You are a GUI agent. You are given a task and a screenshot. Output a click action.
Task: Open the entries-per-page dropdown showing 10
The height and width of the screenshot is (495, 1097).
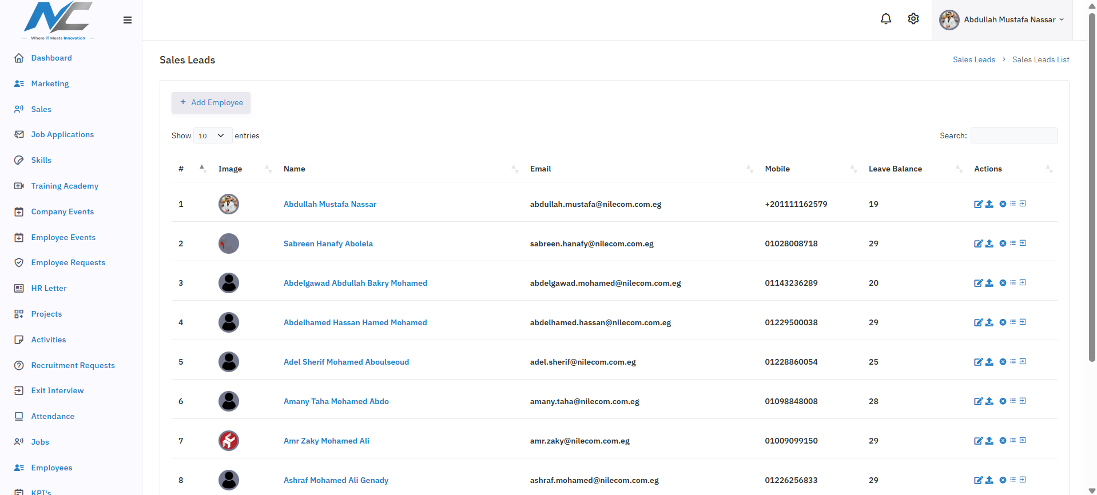click(x=213, y=135)
